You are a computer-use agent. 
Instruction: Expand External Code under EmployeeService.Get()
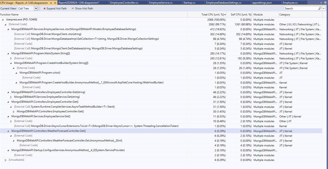tap(11, 121)
